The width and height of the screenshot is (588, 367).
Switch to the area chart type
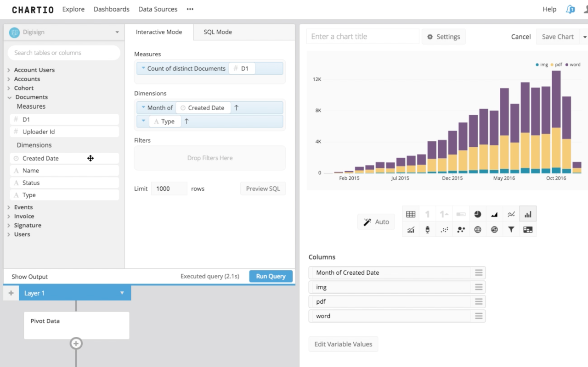(494, 214)
